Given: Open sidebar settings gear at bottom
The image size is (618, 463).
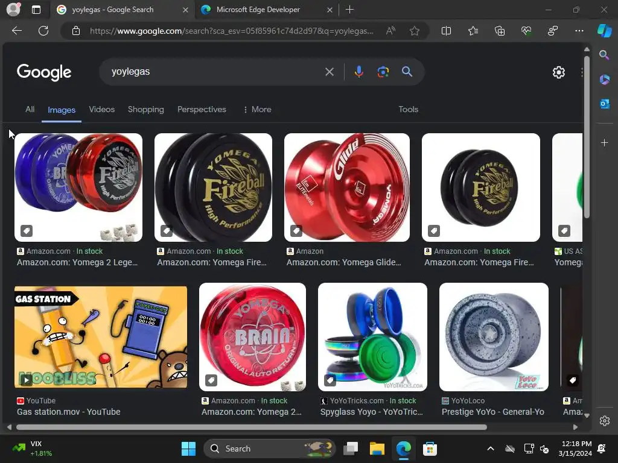Looking at the screenshot, I should pyautogui.click(x=605, y=420).
